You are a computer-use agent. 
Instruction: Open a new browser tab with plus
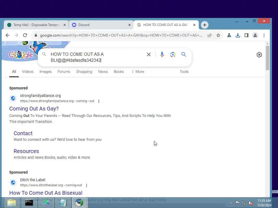tap(205, 25)
